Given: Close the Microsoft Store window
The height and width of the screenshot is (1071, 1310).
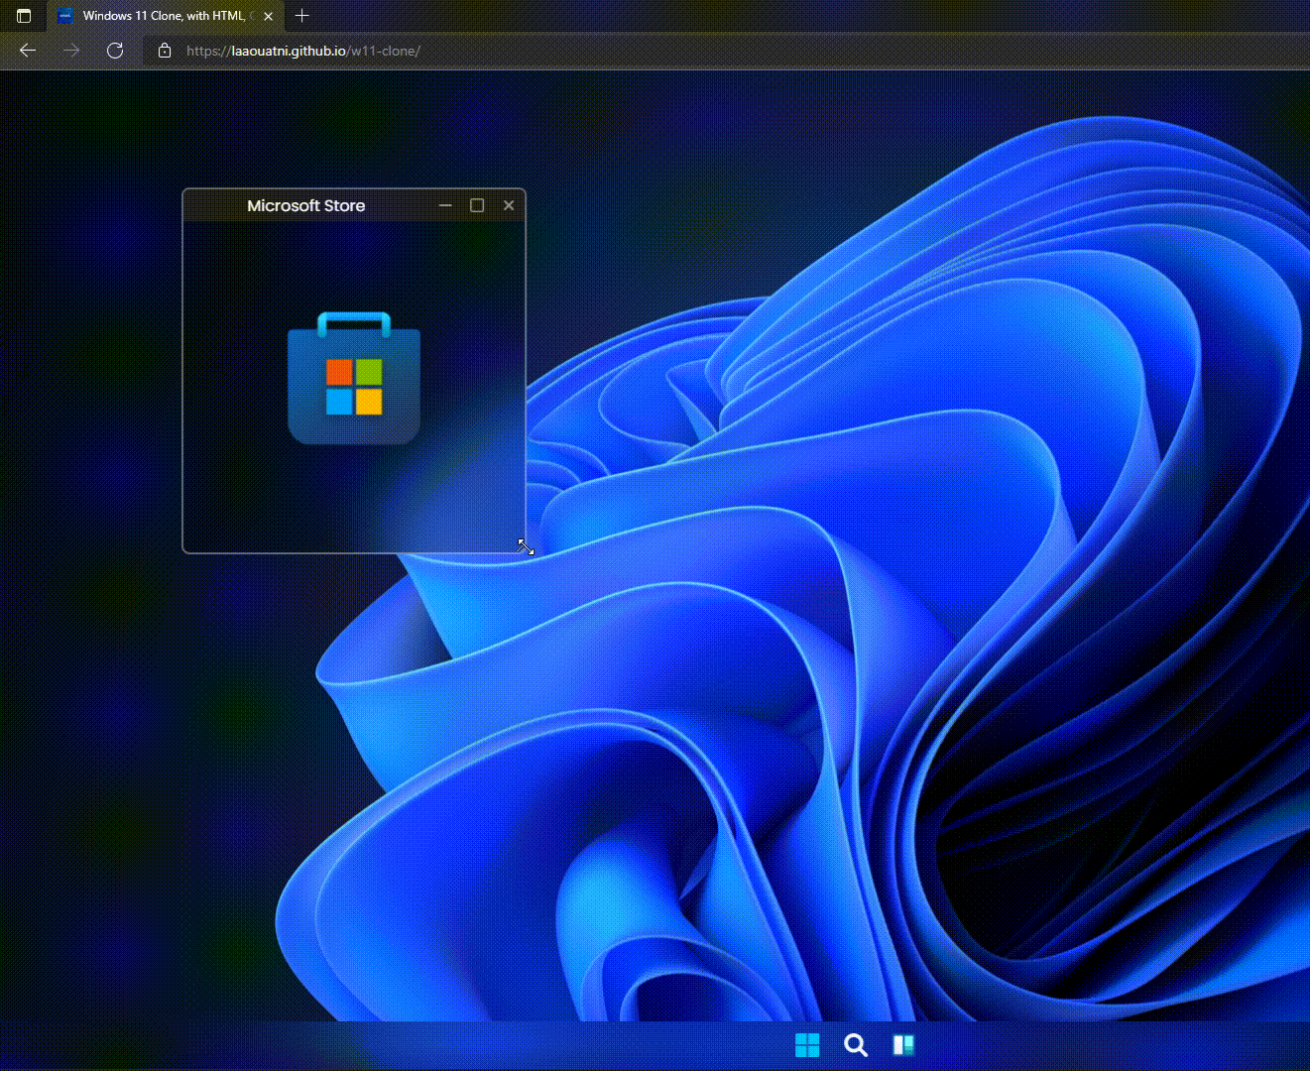Looking at the screenshot, I should 509,204.
